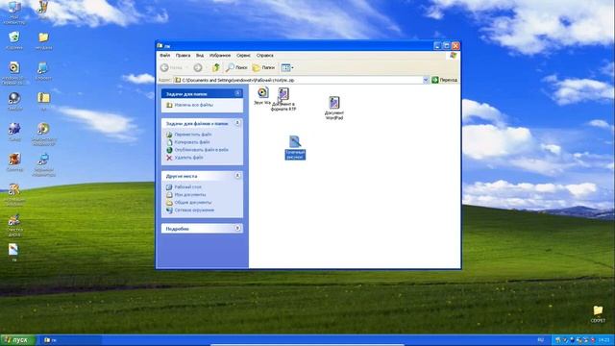This screenshot has height=346, width=615.
Task: Open the Правка menu
Action: click(x=183, y=56)
